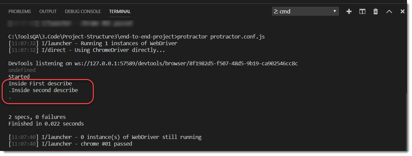The height and width of the screenshot is (156, 412).
Task: Switch to the OUTPUT tab
Action: tap(48, 11)
